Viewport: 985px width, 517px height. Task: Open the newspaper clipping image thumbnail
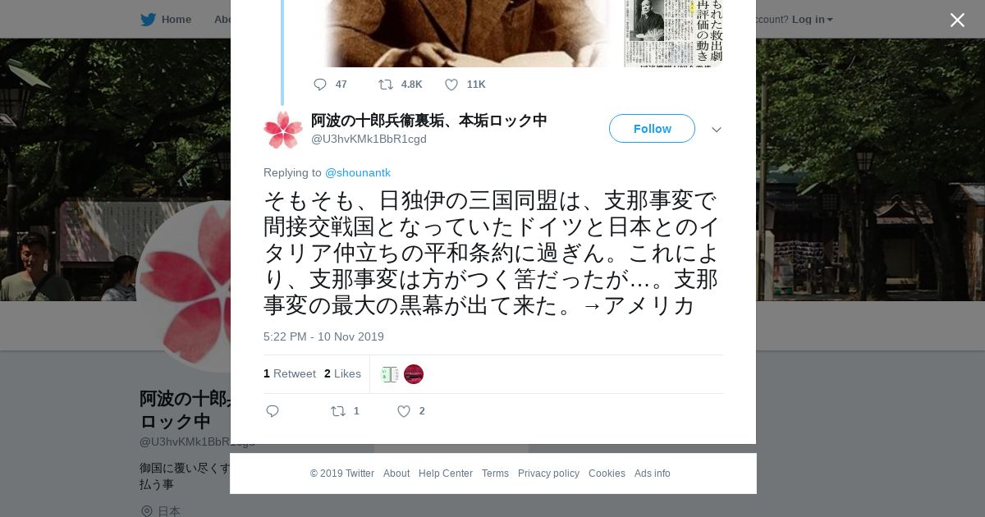673,33
